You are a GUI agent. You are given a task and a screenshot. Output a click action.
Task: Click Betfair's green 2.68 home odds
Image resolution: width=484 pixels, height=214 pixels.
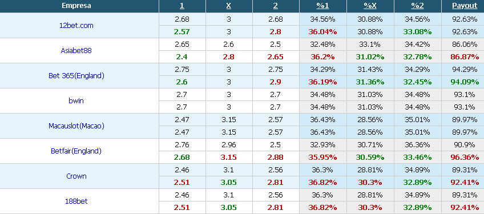point(182,157)
